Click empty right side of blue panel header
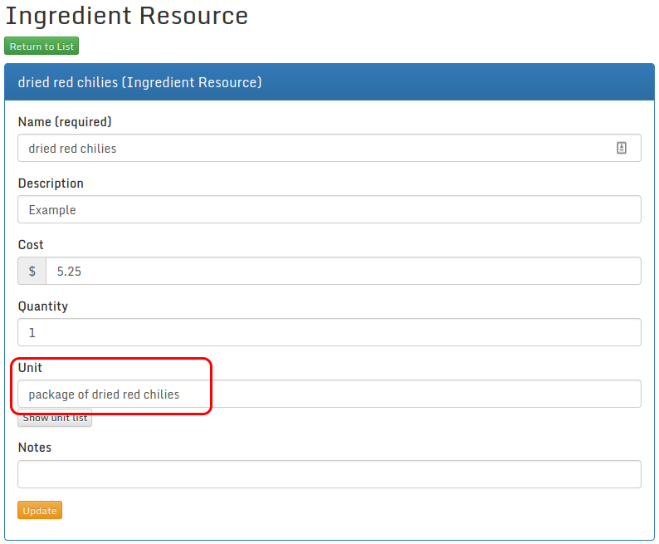The height and width of the screenshot is (544, 659). click(498, 82)
